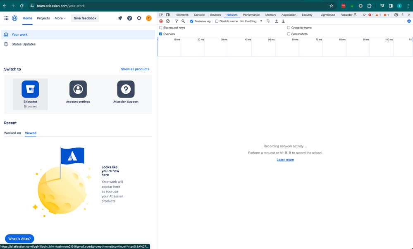Open the media control playlist icon

coord(382,6)
